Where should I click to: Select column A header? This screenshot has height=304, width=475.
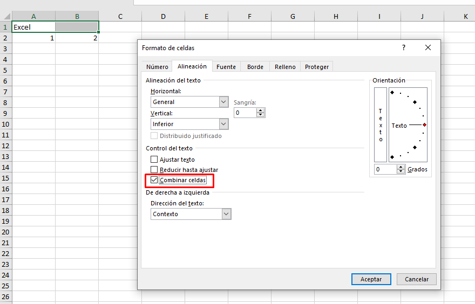pyautogui.click(x=33, y=16)
